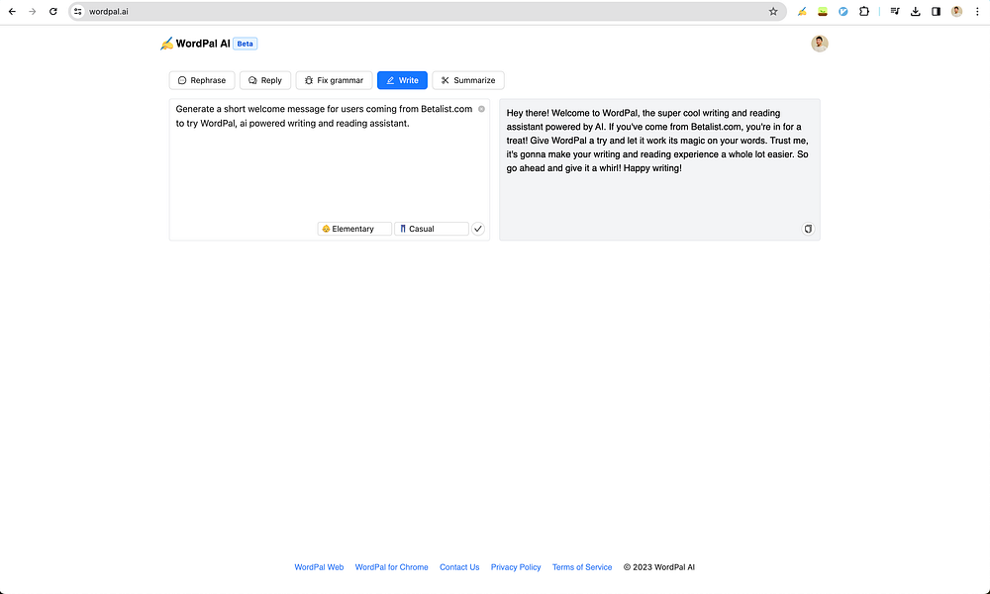This screenshot has width=990, height=594.
Task: Switch to the Write tab
Action: coord(402,80)
